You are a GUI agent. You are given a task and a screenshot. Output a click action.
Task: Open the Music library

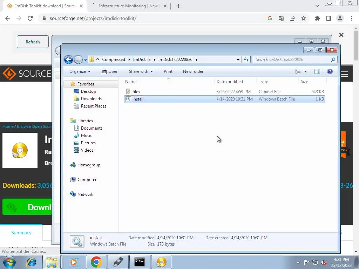click(86, 136)
